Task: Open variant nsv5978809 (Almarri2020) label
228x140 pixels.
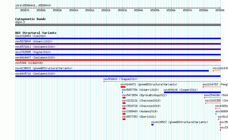Action: 34,41
